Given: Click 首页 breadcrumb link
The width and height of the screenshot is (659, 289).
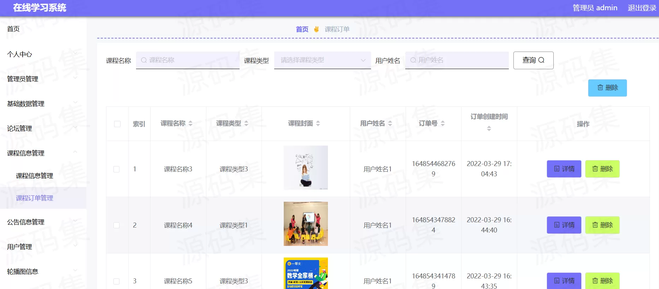Looking at the screenshot, I should (302, 29).
